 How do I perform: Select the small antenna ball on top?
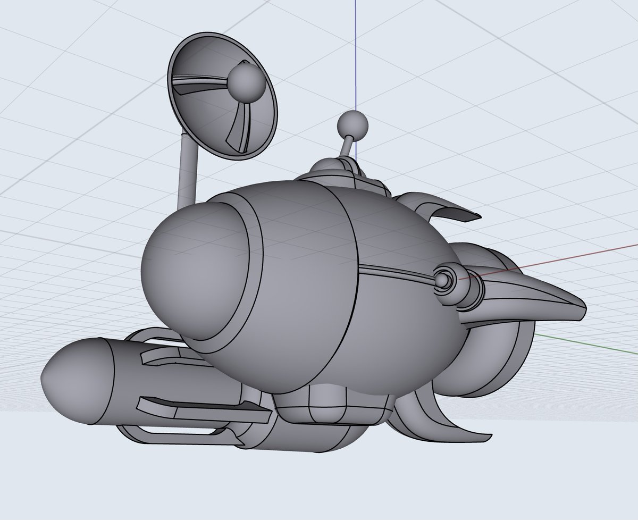(x=352, y=125)
